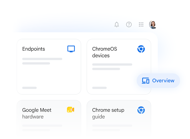Viewport: 190px width, 139px height.
Task: Click the help question mark icon
Action: [129, 24]
